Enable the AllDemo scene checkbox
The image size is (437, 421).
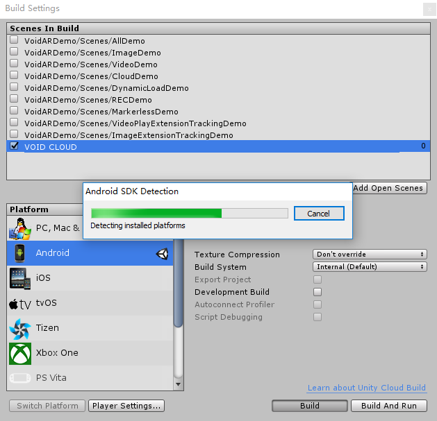point(14,40)
